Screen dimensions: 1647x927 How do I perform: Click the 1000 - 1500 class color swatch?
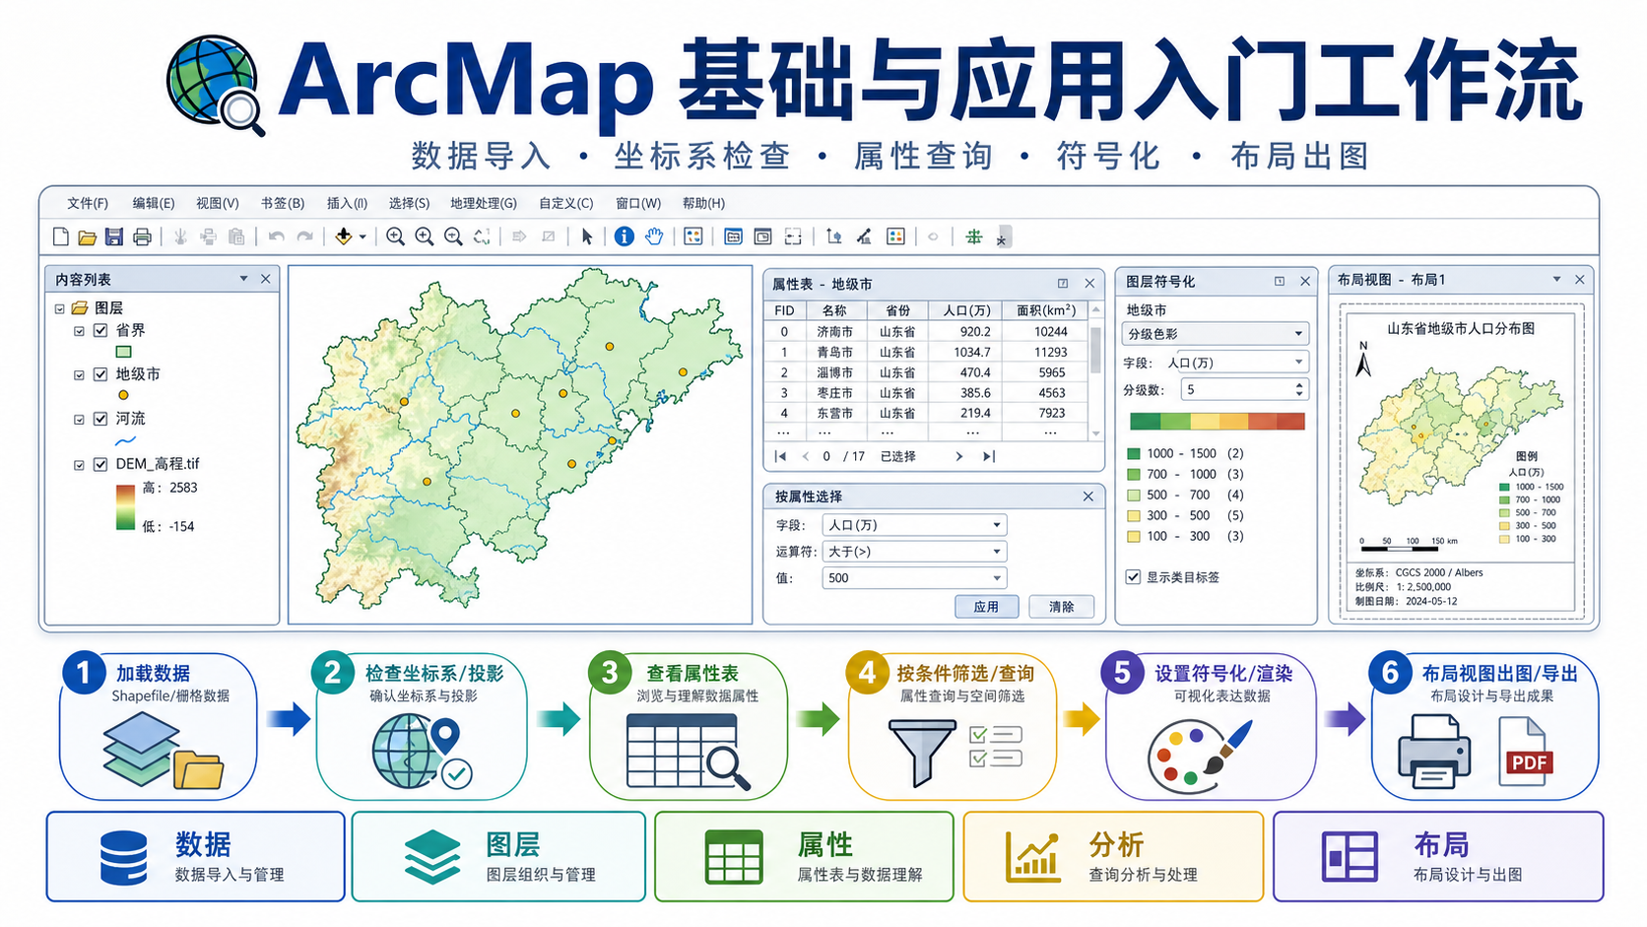(x=1134, y=454)
